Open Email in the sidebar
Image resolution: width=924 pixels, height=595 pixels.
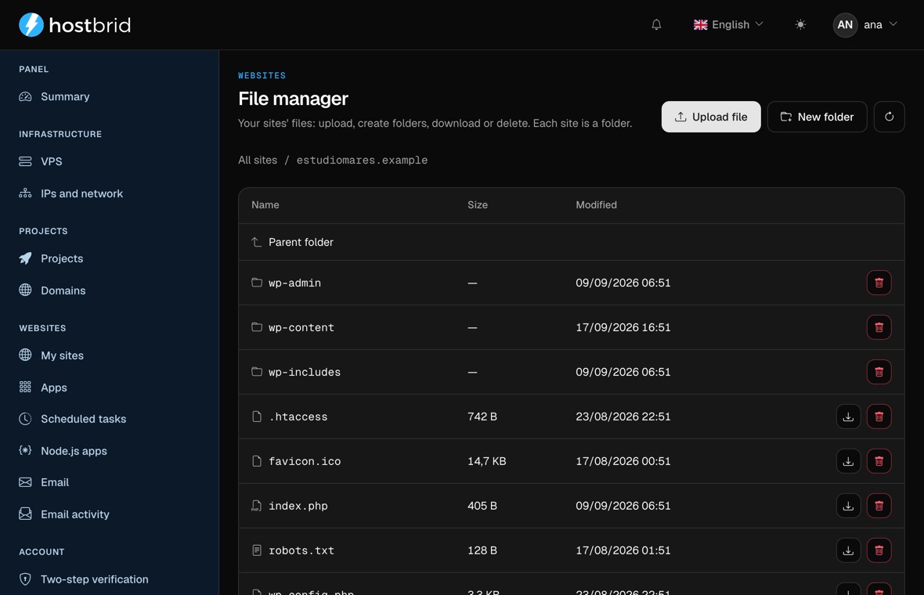click(x=55, y=482)
